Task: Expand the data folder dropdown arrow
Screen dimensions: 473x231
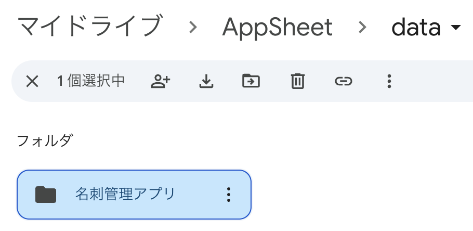Action: tap(456, 28)
